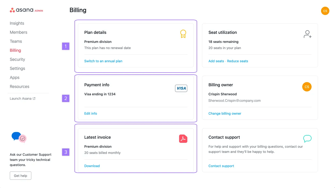
Task: Click the add-person icon in Seat utilization
Action: [307, 34]
